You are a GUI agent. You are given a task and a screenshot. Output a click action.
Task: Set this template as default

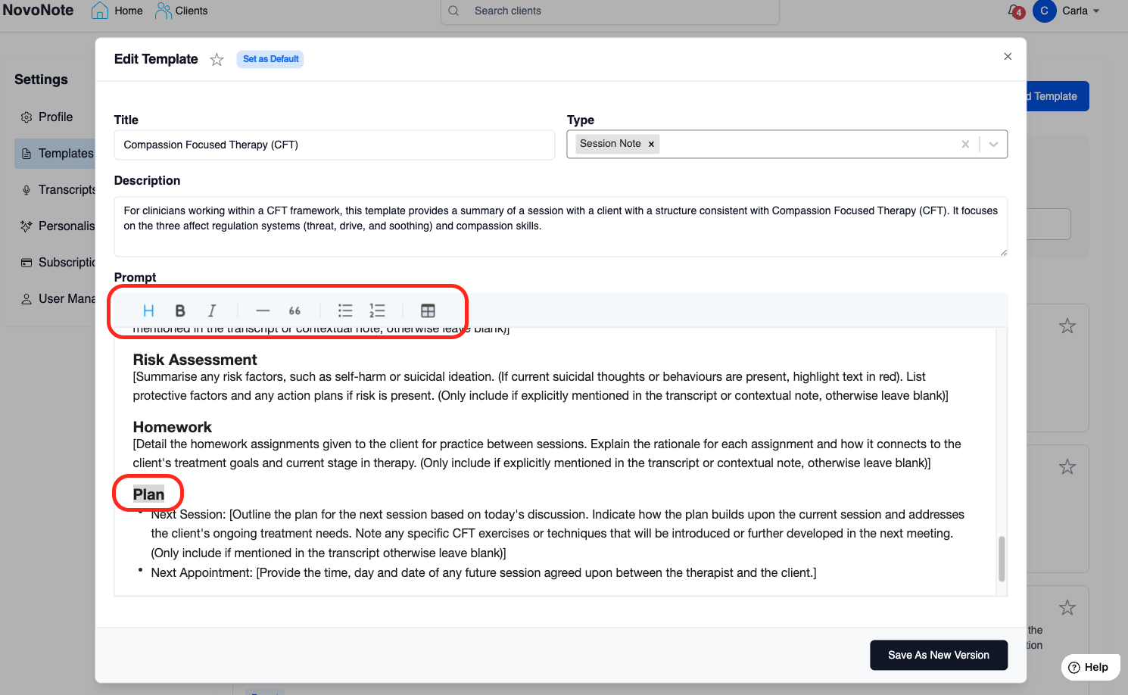point(270,59)
